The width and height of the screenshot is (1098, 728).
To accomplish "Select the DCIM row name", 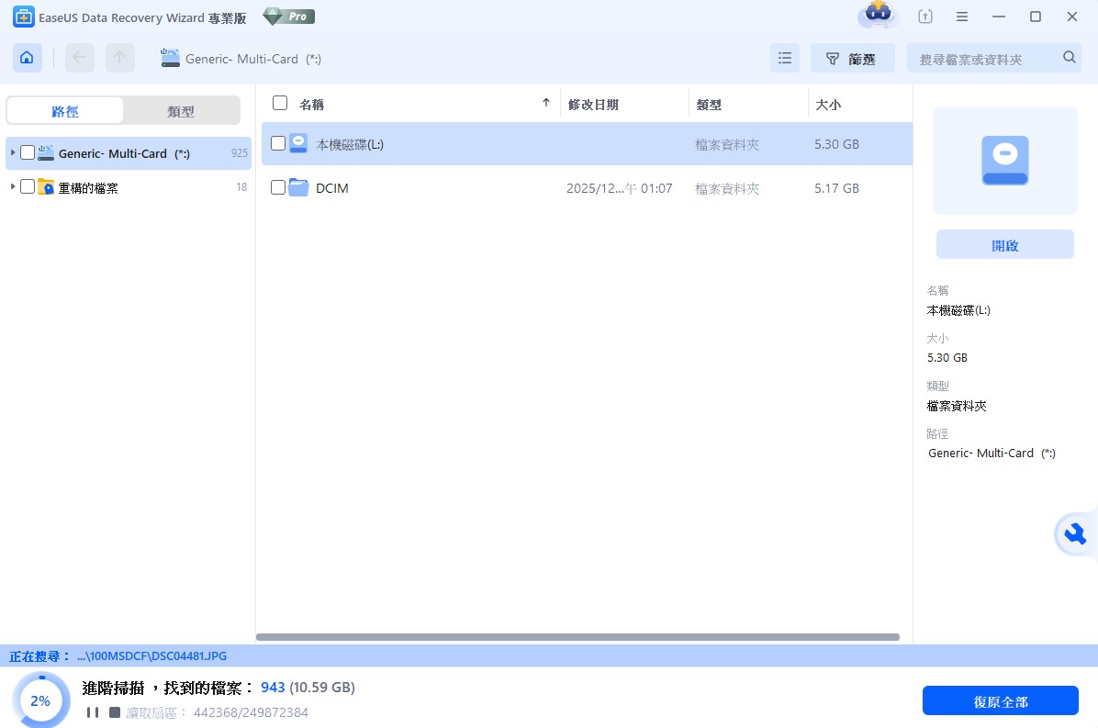I will (x=332, y=188).
